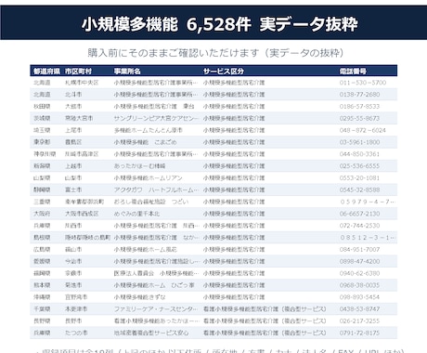Click the 長野市 city cell
Image resolution: width=427 pixels, height=353 pixels.
click(x=73, y=320)
